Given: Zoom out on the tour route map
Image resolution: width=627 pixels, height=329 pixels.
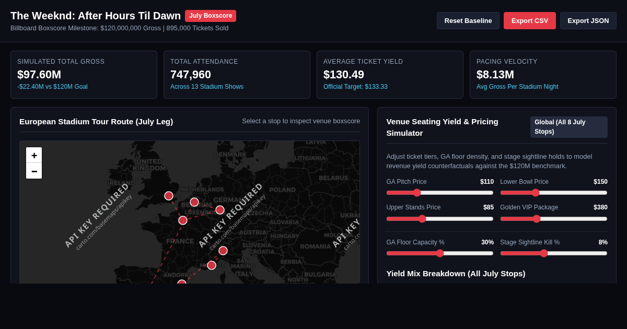Looking at the screenshot, I should click(34, 171).
